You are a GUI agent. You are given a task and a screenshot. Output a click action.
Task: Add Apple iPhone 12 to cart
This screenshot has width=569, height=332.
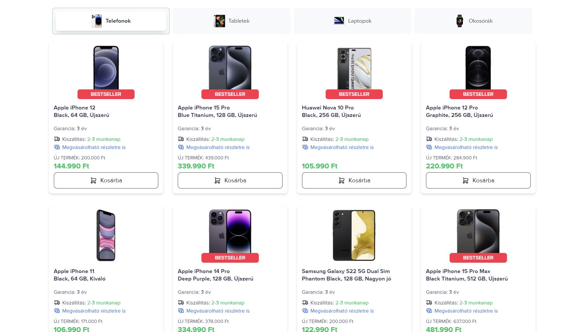coord(106,180)
